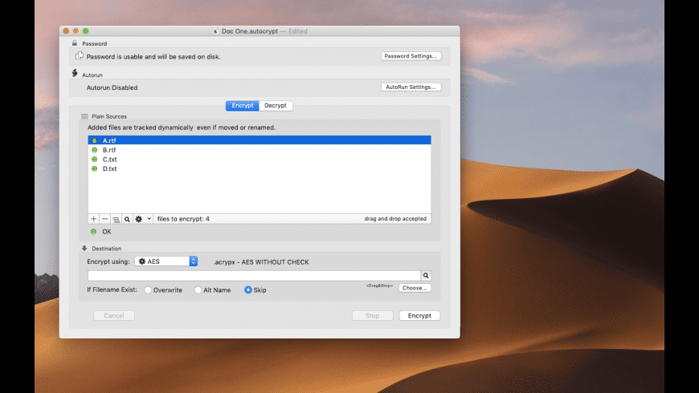The image size is (699, 393).
Task: Select the C.txt row
Action: [260, 160]
